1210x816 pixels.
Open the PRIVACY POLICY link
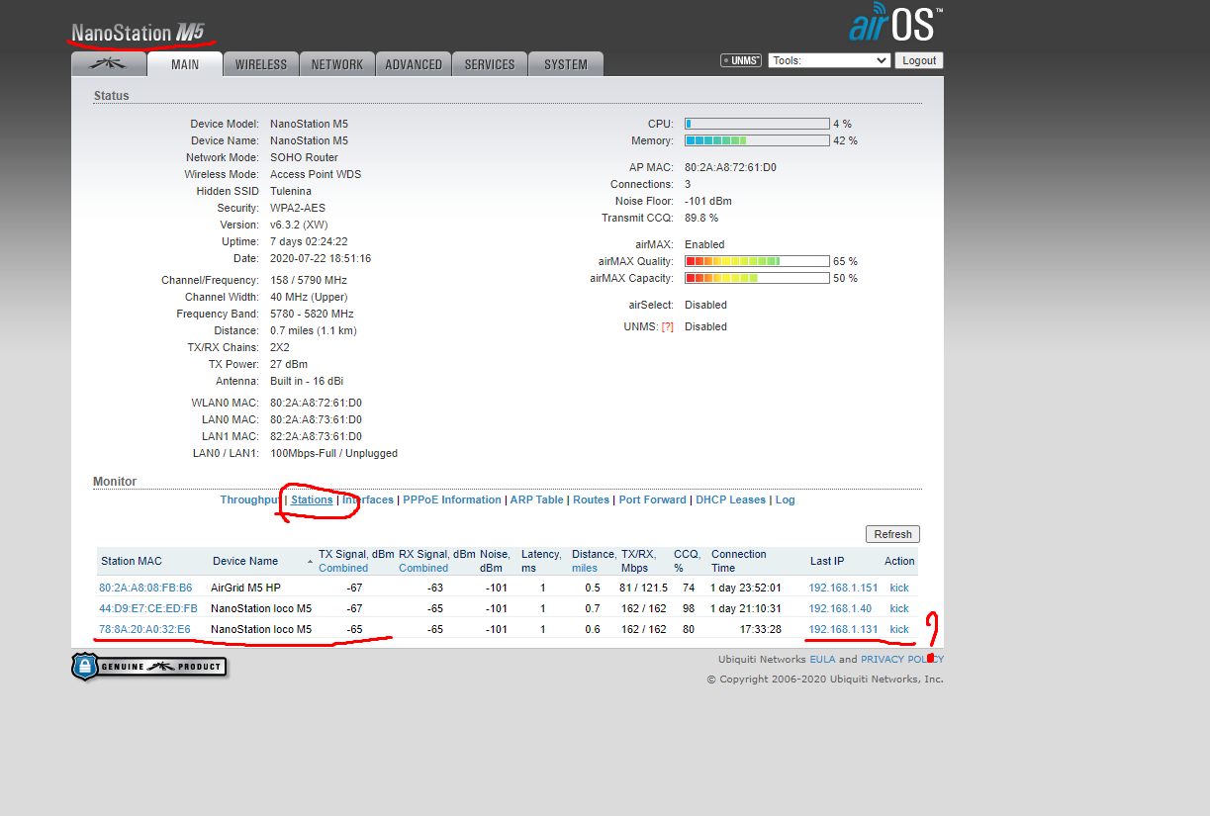click(901, 659)
